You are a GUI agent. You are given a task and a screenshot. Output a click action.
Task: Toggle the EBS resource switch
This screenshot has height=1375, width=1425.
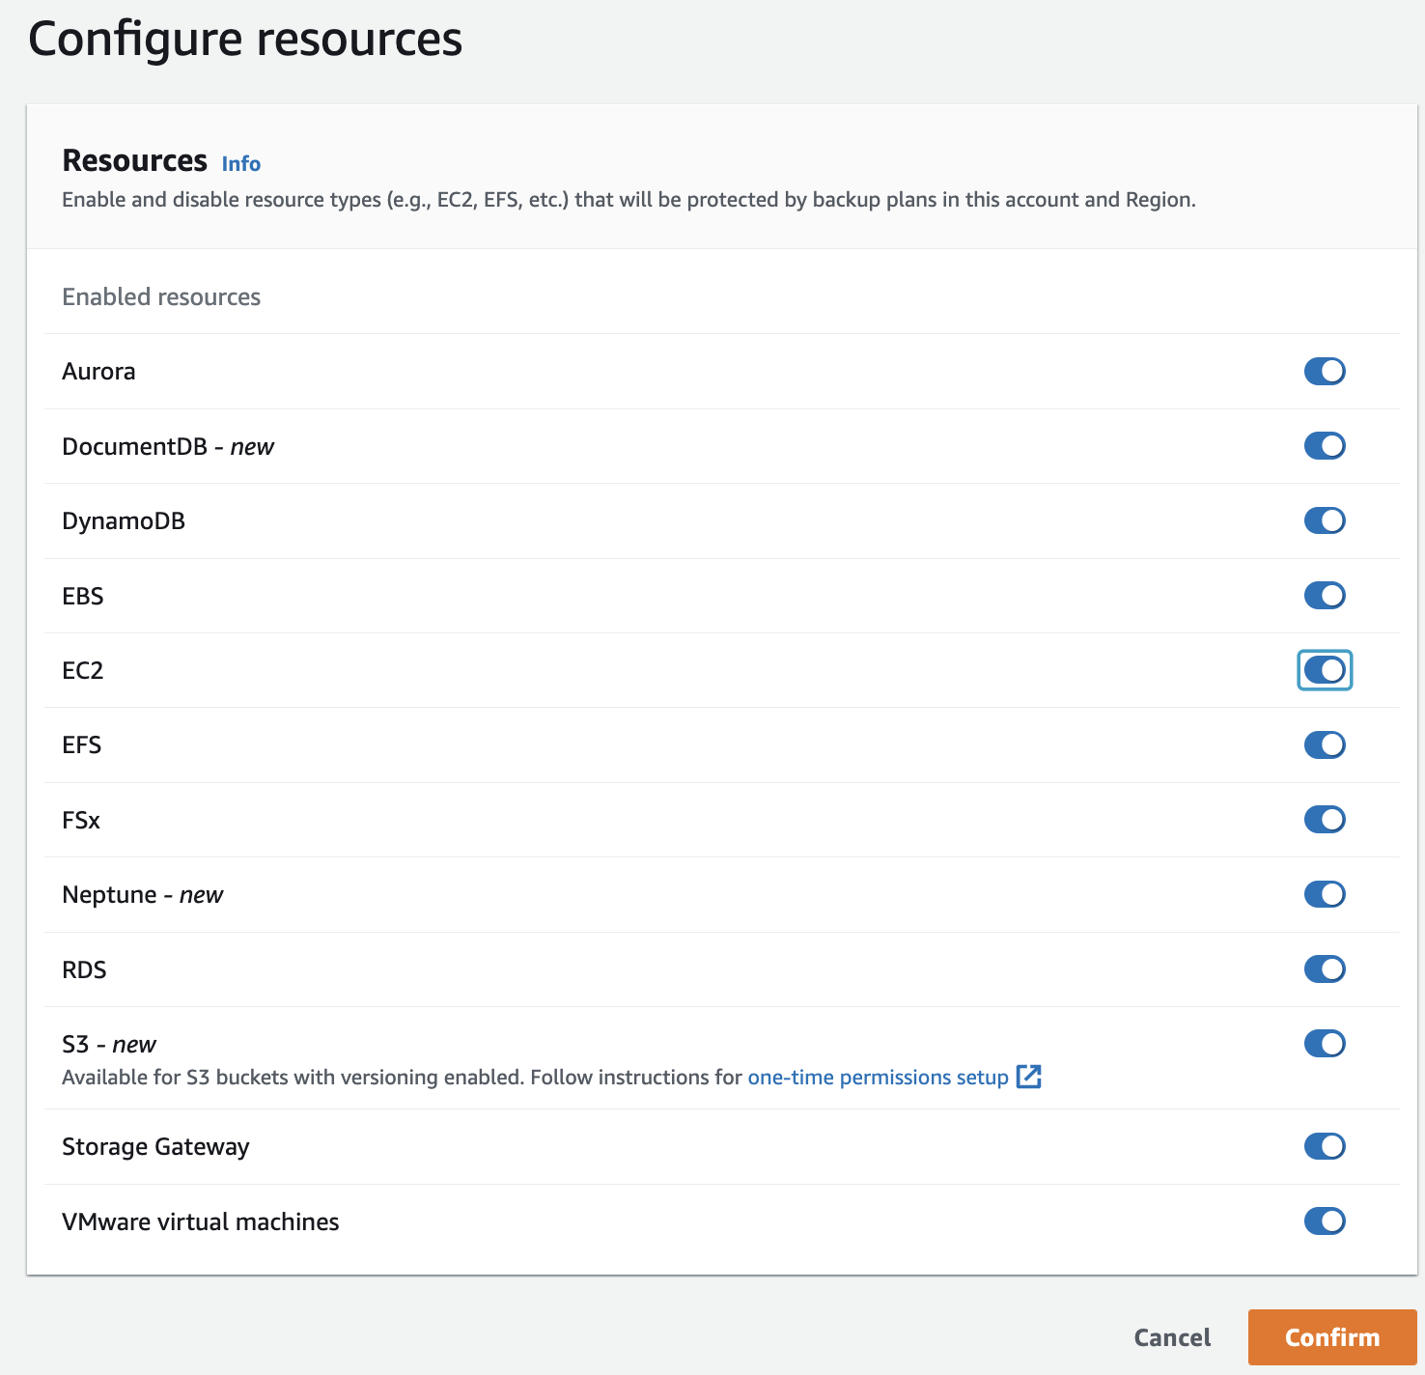tap(1325, 595)
